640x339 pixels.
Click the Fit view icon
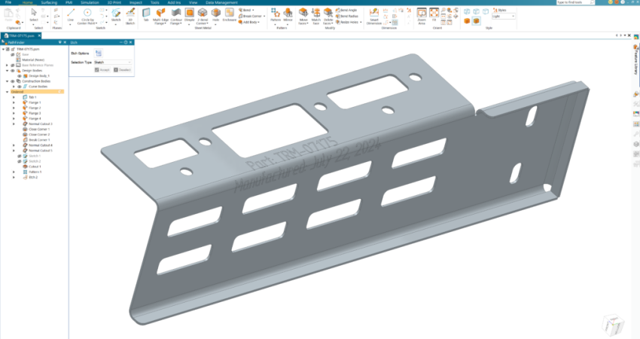pyautogui.click(x=434, y=14)
